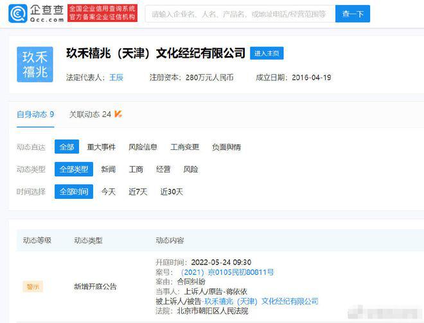Screen dimensions: 424x323
Task: Click hearing time 2022-05-24 09:30 text
Action: [221, 262]
